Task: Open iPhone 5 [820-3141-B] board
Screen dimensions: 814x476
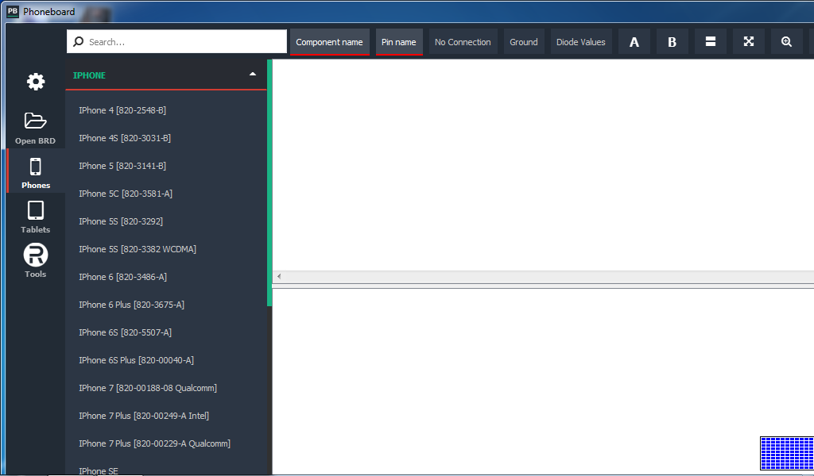Action: 122,166
